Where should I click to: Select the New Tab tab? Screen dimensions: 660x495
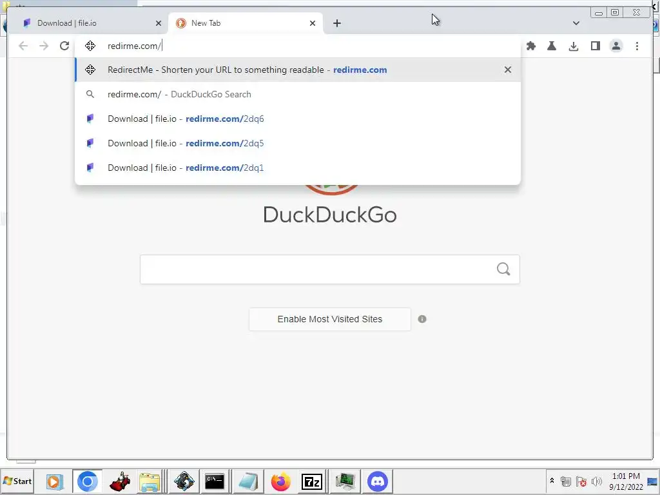pyautogui.click(x=246, y=23)
